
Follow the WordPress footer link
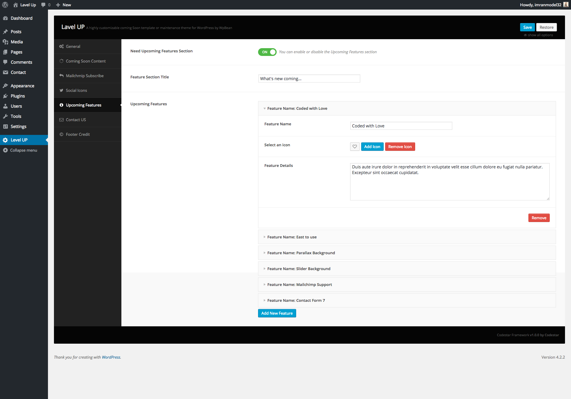[x=111, y=357]
